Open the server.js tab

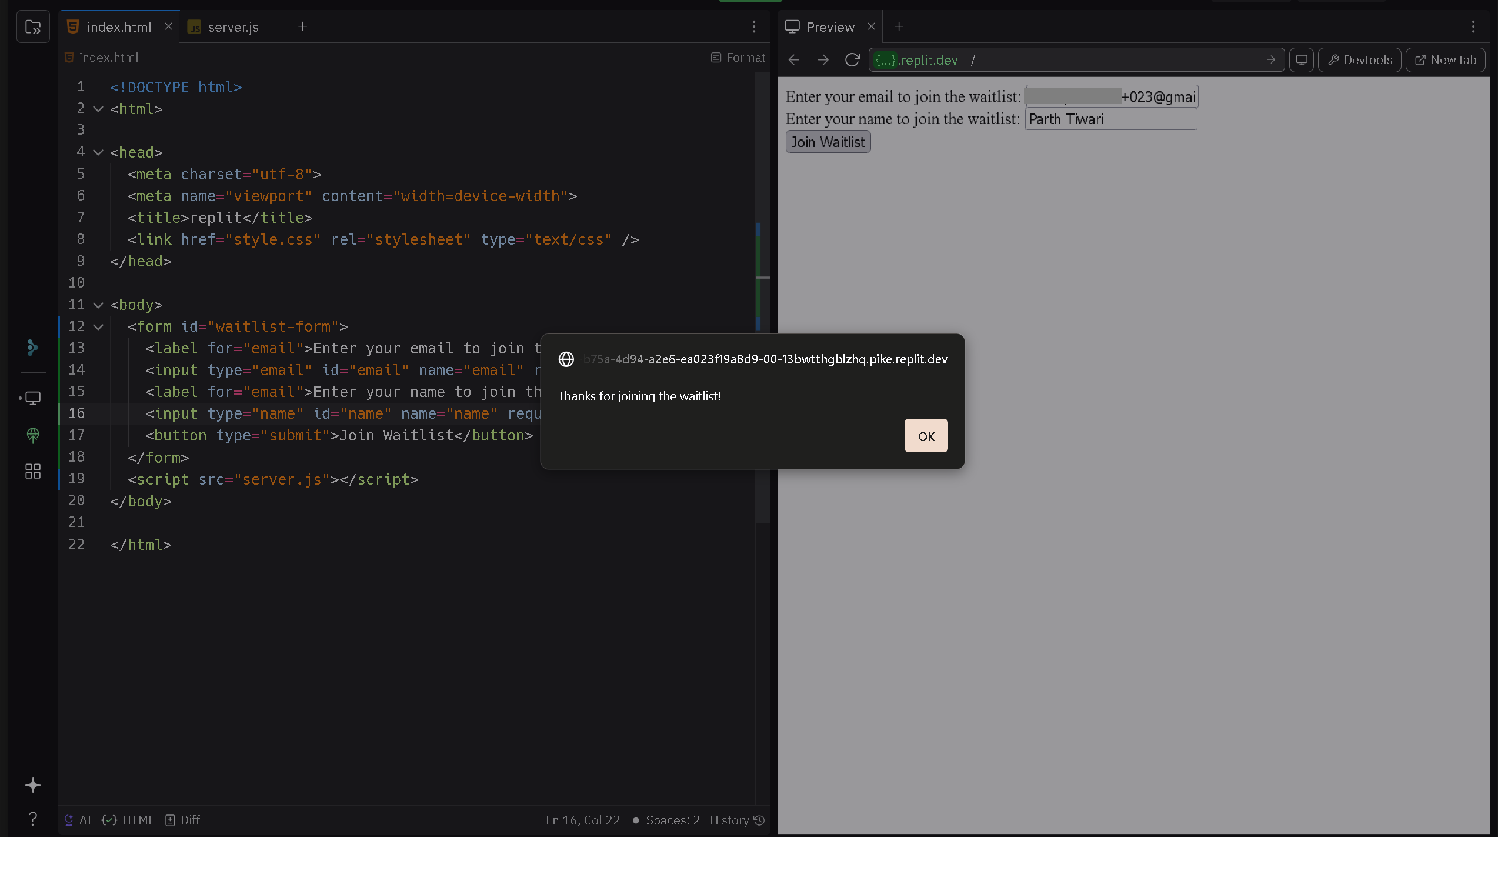233,27
